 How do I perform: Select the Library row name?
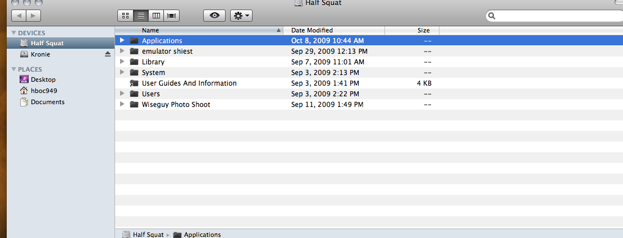pyautogui.click(x=153, y=62)
